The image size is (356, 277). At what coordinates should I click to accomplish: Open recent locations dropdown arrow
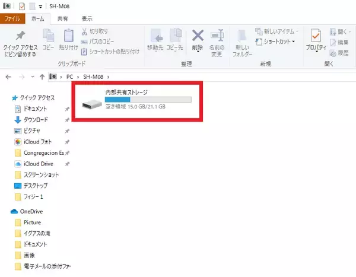coord(33,77)
